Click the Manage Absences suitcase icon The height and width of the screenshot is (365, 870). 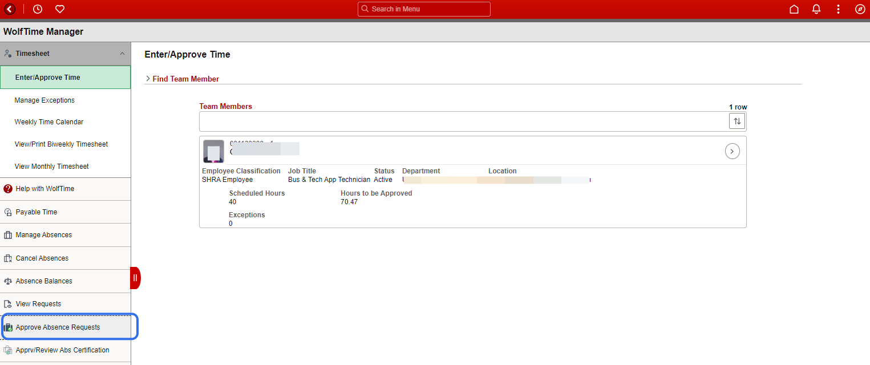8,235
